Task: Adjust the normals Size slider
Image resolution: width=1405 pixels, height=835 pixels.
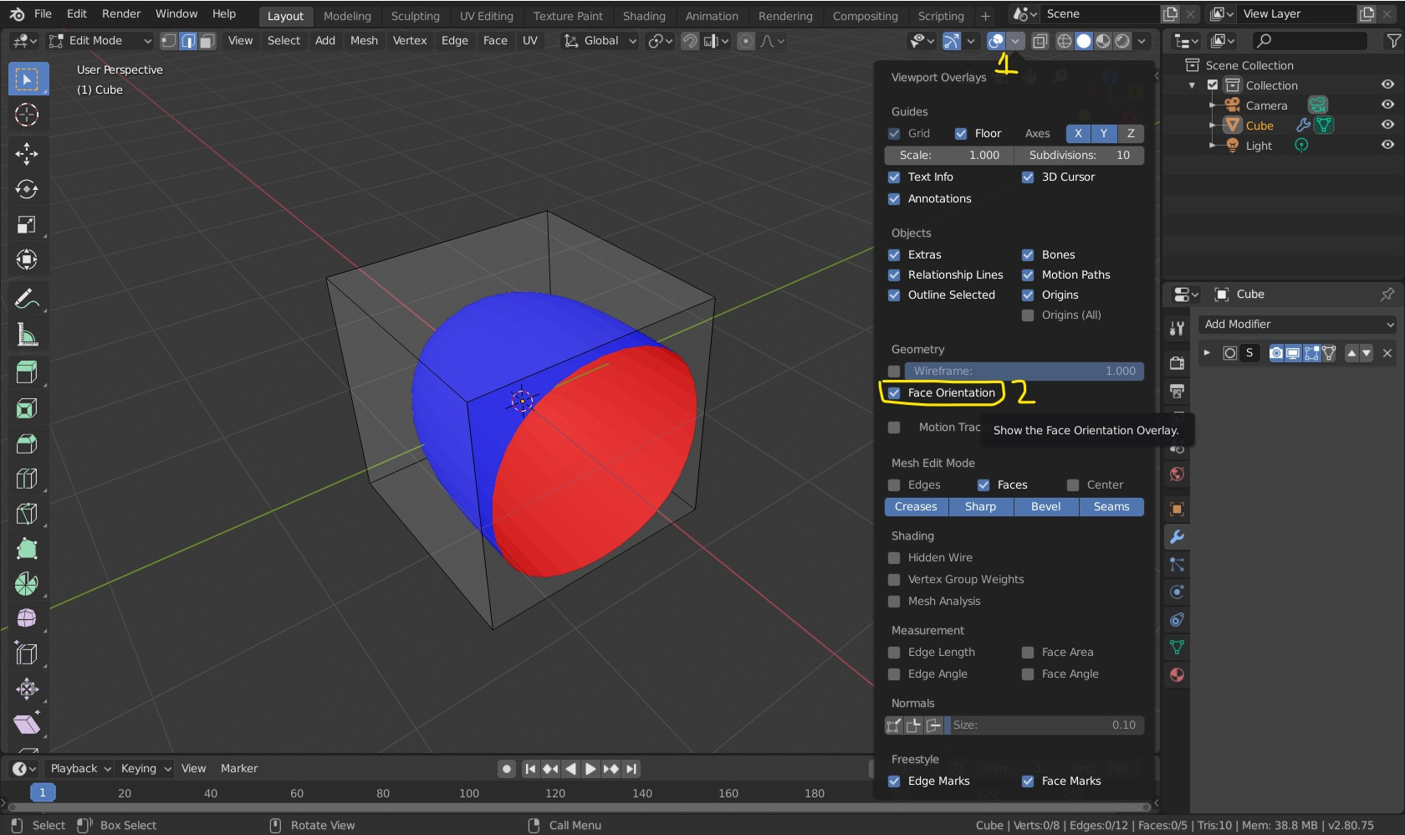Action: (1044, 725)
